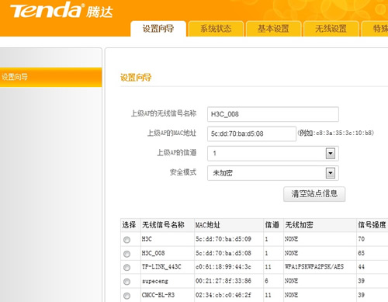Click the 设置向导 page heading
Screen dimensions: 388x302
[136, 78]
